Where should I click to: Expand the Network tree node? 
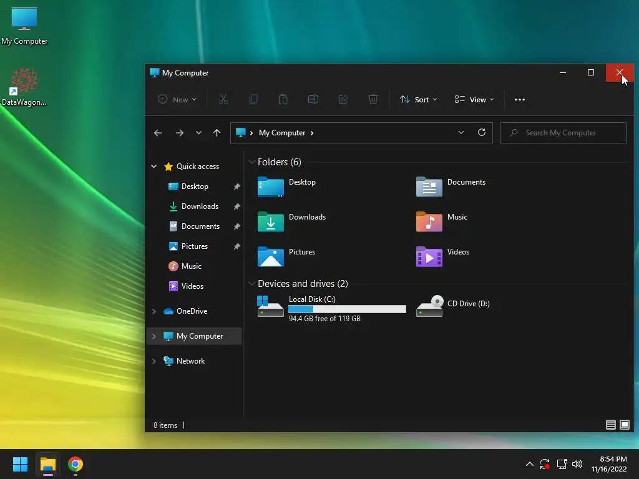pyautogui.click(x=154, y=361)
